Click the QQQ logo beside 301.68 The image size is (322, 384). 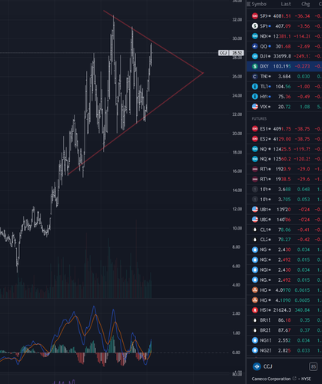[x=255, y=46]
